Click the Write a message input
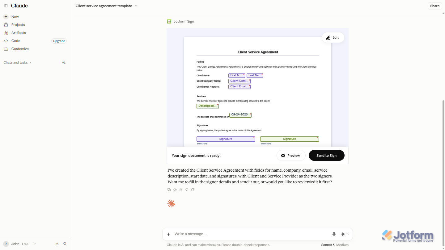The height and width of the screenshot is (250, 445). point(250,234)
